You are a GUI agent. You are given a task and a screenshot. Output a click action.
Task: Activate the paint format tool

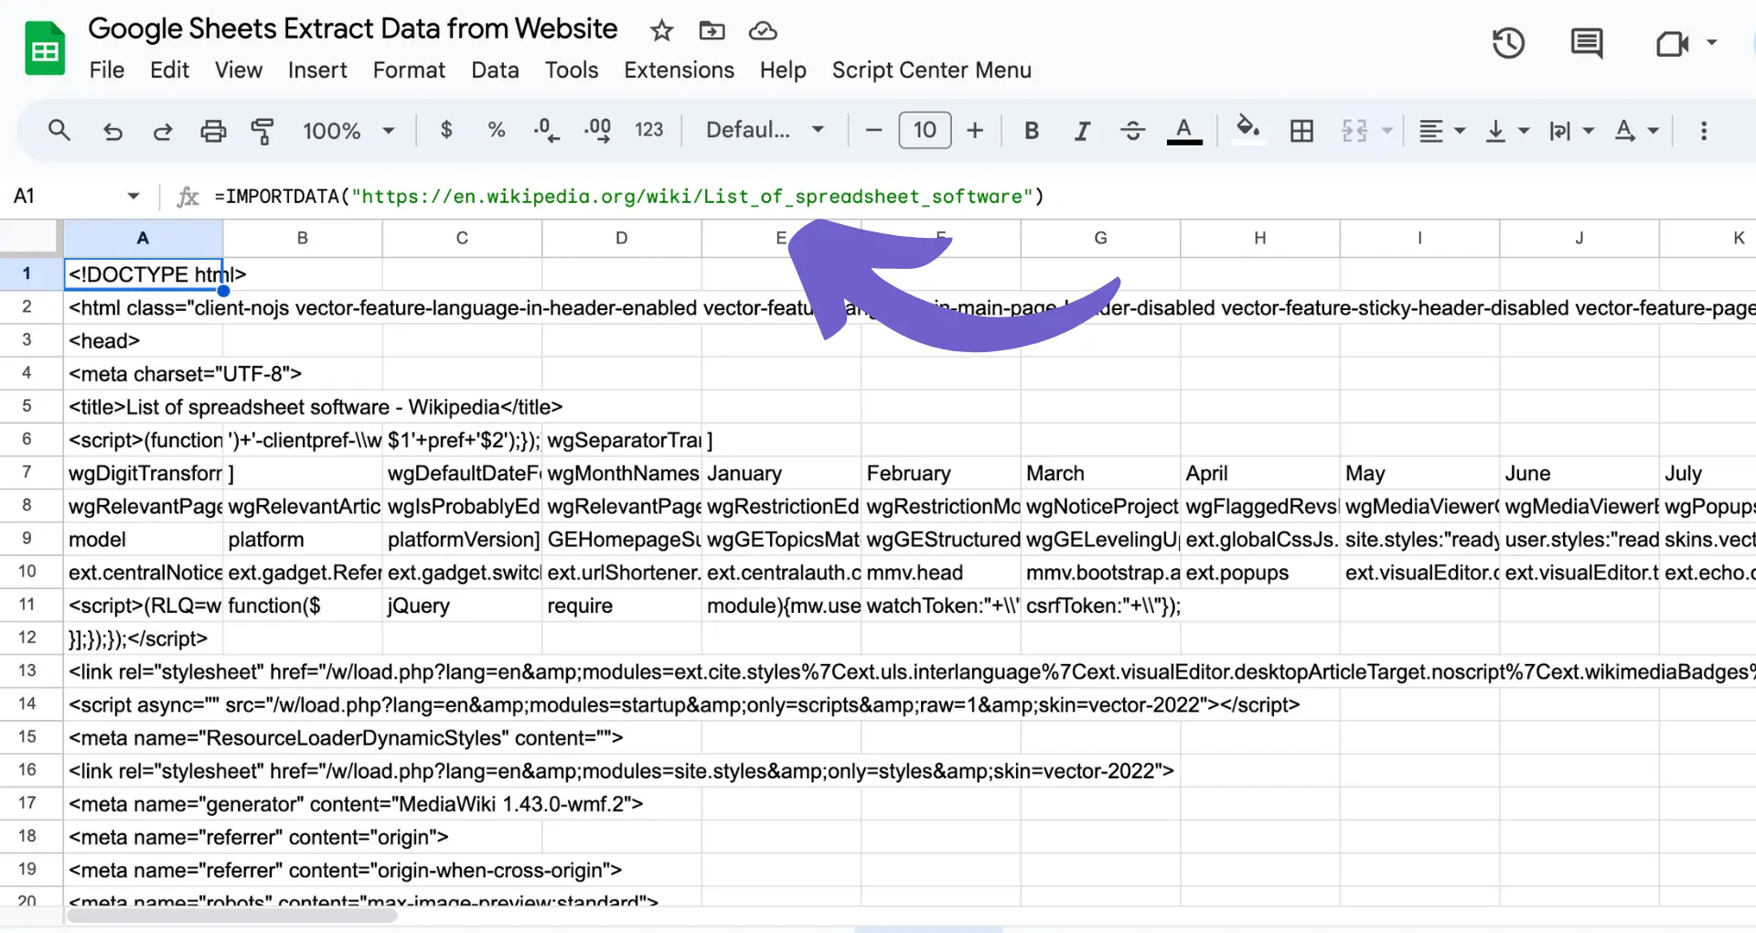point(263,131)
